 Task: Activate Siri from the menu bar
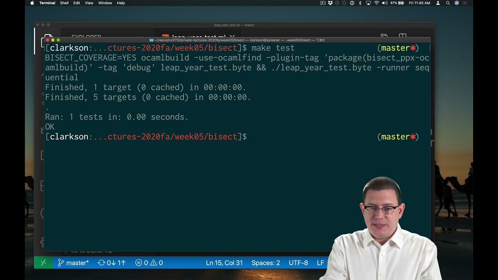point(457,3)
